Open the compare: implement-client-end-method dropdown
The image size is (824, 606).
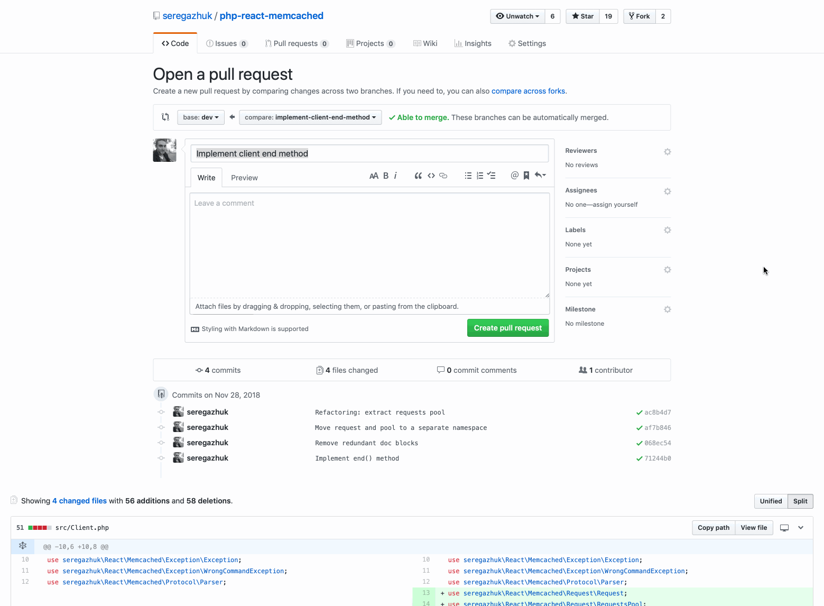(310, 117)
